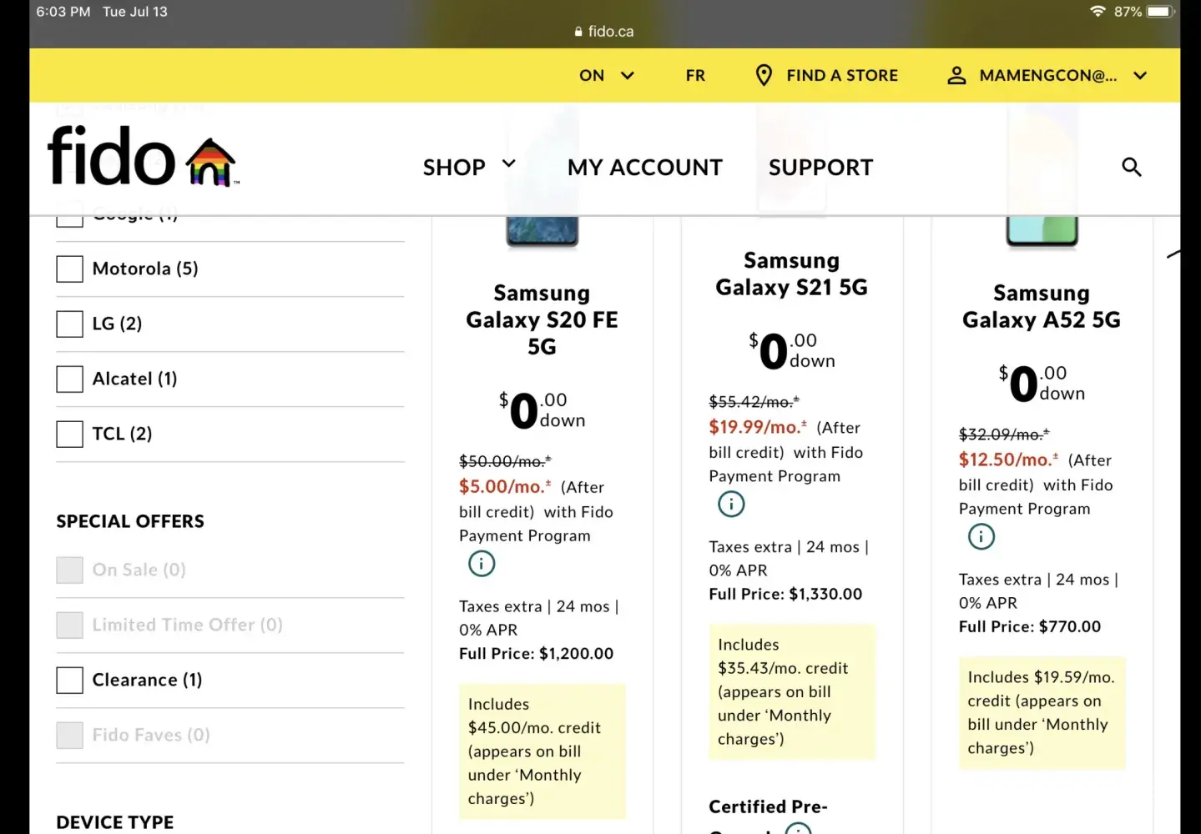This screenshot has width=1201, height=834.
Task: Open info icon under Galaxy S21 5G pricing
Action: pos(731,504)
